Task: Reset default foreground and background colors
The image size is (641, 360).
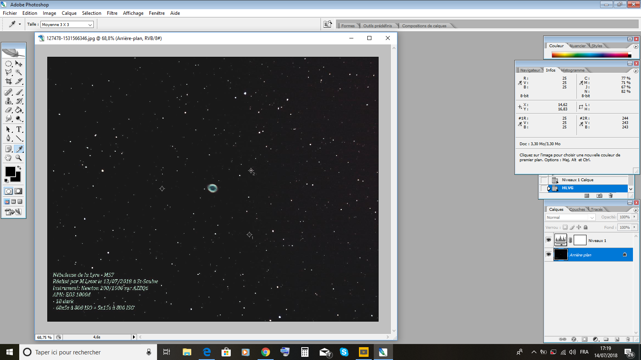Action: (x=6, y=181)
